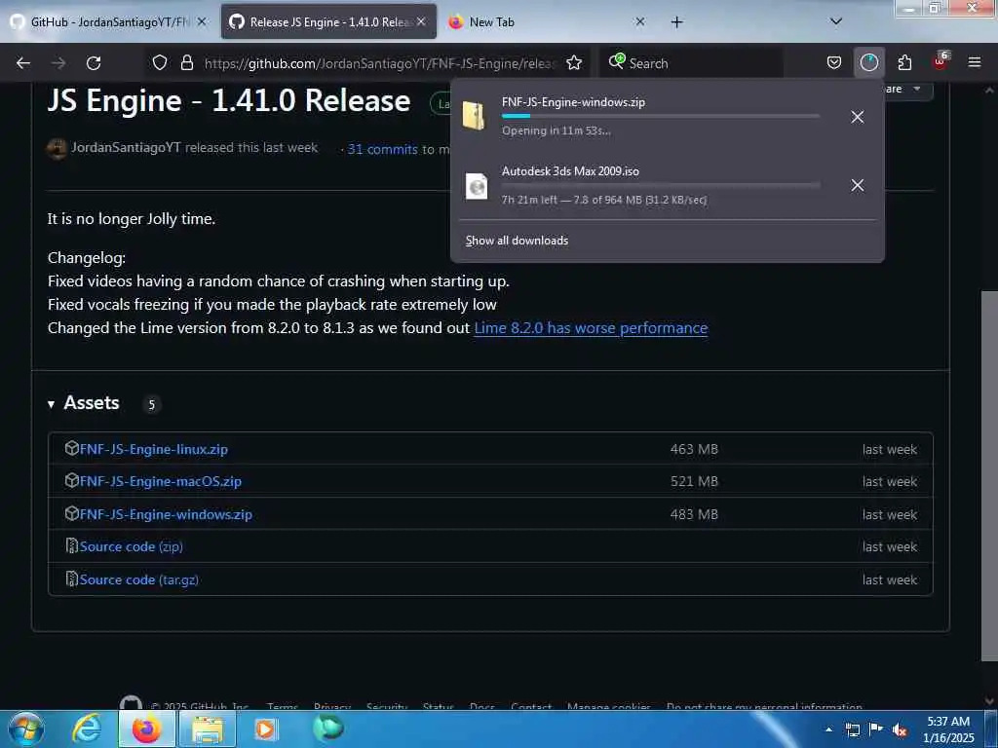Screen dimensions: 998x748
Task: Show hidden system tray icons arrow
Action: coord(828,729)
